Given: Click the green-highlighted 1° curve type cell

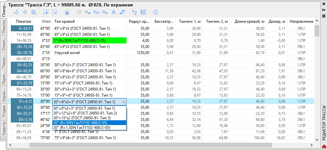Looking at the screenshot, I should [x=89, y=41].
